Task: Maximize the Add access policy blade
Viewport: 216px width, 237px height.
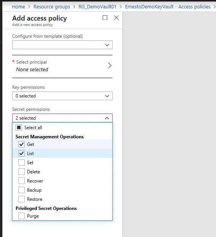Action: coord(105,18)
